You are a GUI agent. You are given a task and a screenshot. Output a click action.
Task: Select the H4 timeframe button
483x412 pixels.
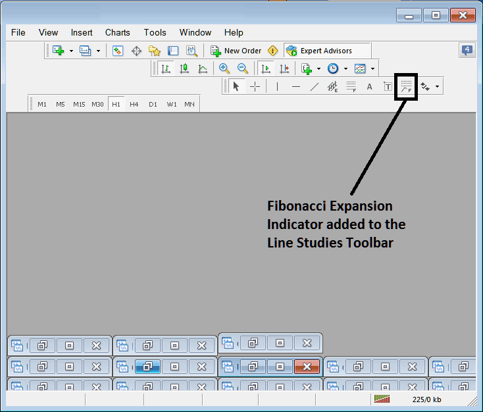tap(134, 104)
